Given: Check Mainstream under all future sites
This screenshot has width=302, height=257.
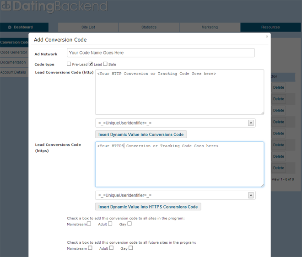Looking at the screenshot, I should (90, 248).
